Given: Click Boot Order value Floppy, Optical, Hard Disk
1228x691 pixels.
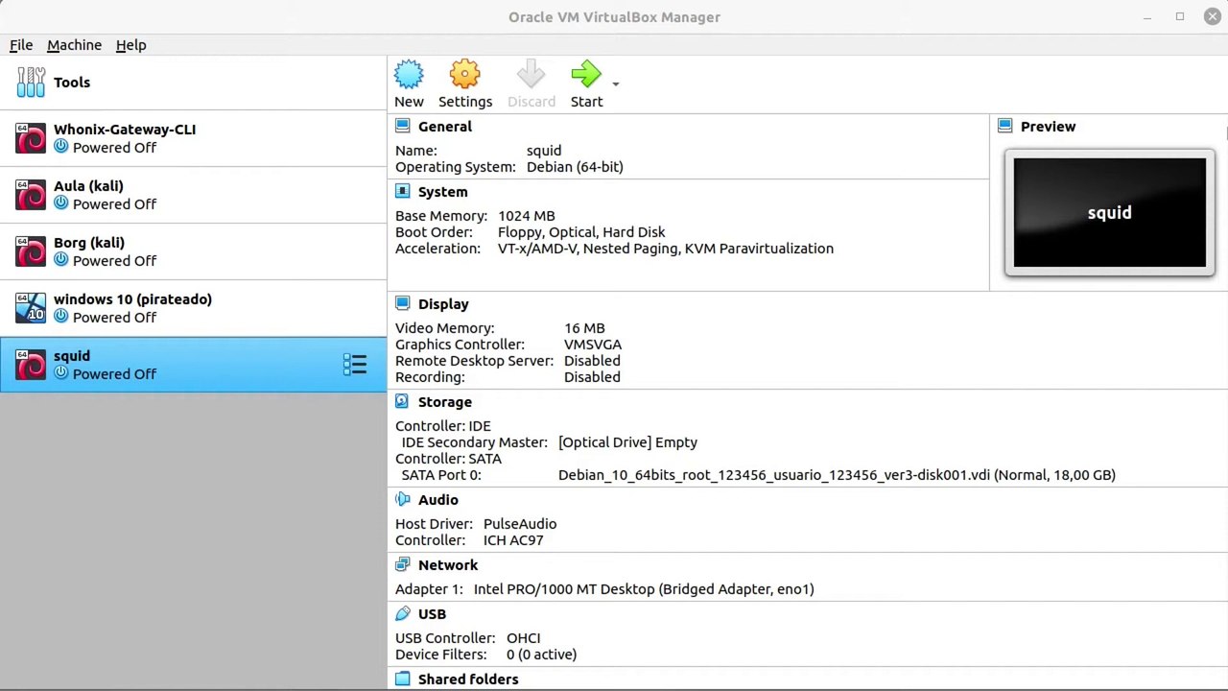Looking at the screenshot, I should (x=581, y=232).
